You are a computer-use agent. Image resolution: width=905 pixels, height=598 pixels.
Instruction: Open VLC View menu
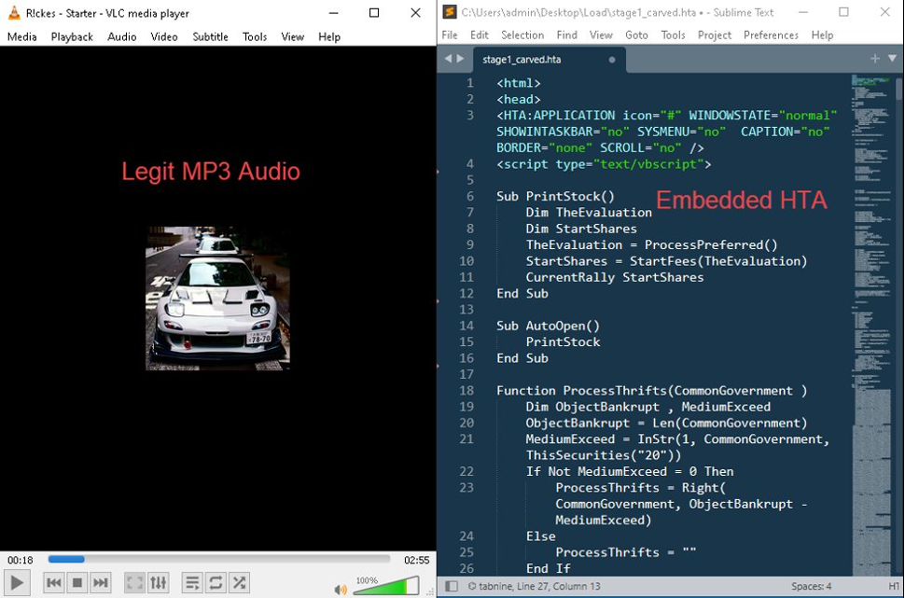tap(293, 36)
